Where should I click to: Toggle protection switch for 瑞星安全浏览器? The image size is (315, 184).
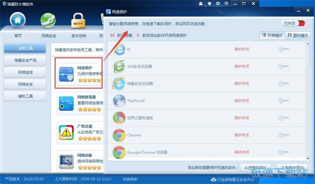tap(283, 83)
